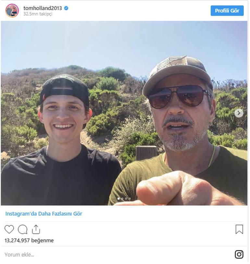This screenshot has height=264, width=250.
Task: Select the third carousel dot indicator
Action: [126, 199]
